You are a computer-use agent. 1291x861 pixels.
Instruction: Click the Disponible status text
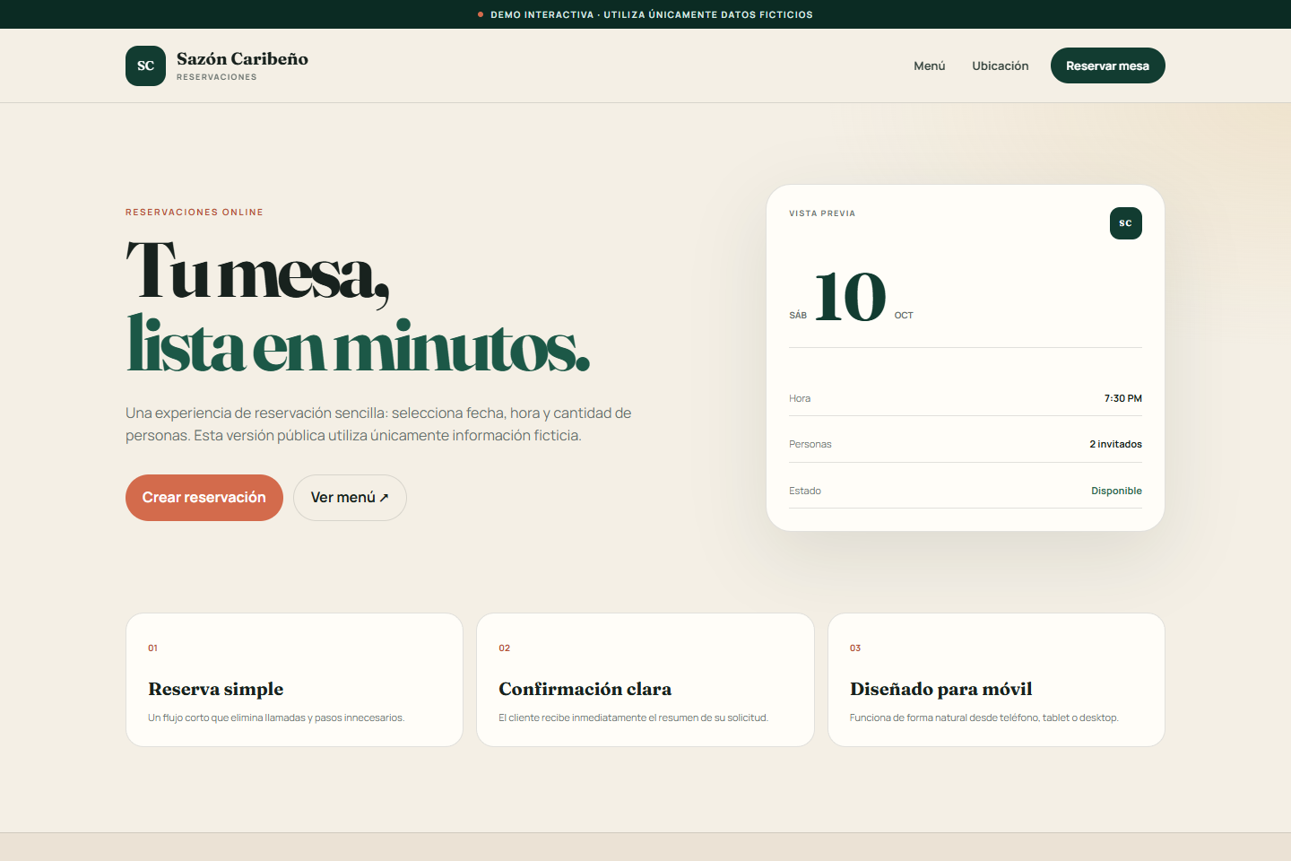pyautogui.click(x=1117, y=491)
